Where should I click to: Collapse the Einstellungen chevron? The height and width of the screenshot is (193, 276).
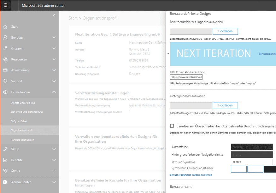[54, 92]
